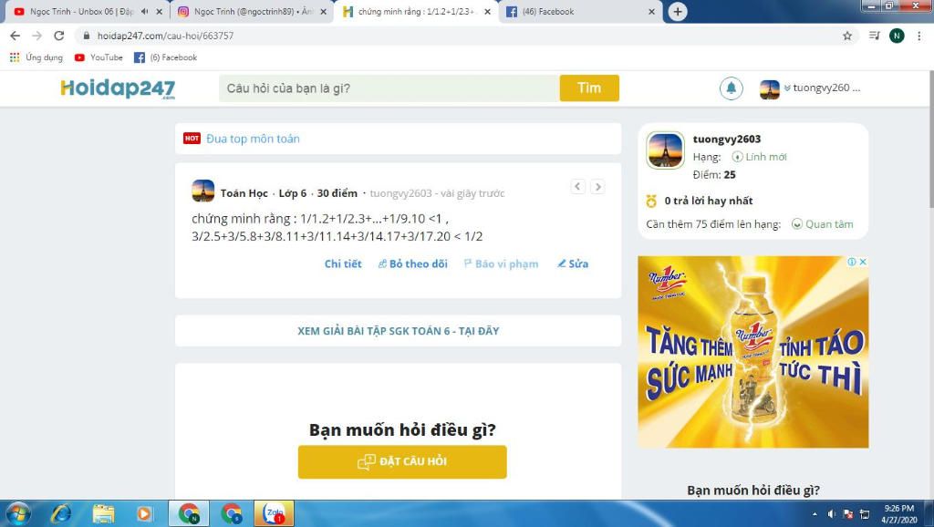
Task: Click the question author's avatar
Action: coord(203,191)
